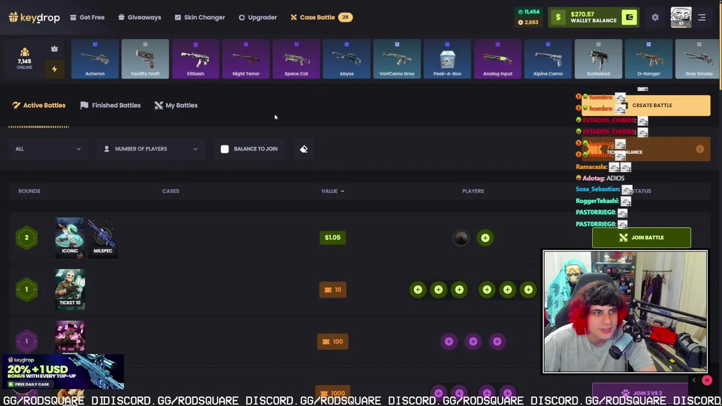Click the existing player avatar in $1.05 battle
This screenshot has width=722, height=406.
click(x=461, y=238)
